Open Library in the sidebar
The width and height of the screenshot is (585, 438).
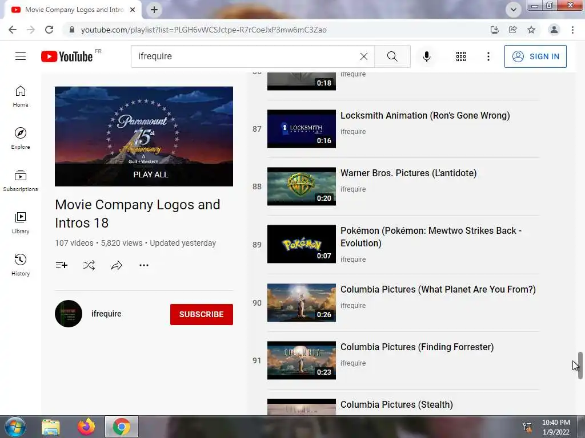(x=21, y=223)
